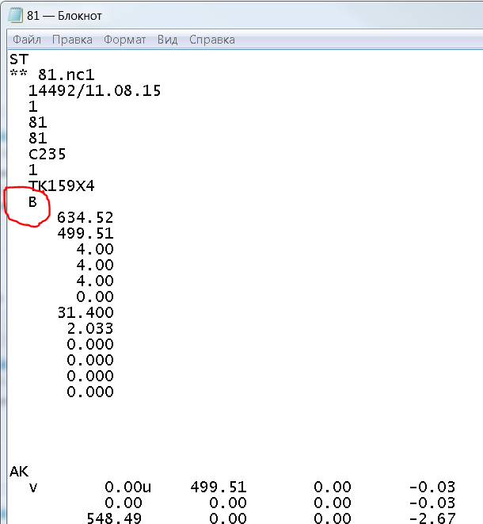The width and height of the screenshot is (483, 524).
Task: Click the Notepad icon in title bar
Action: (14, 15)
